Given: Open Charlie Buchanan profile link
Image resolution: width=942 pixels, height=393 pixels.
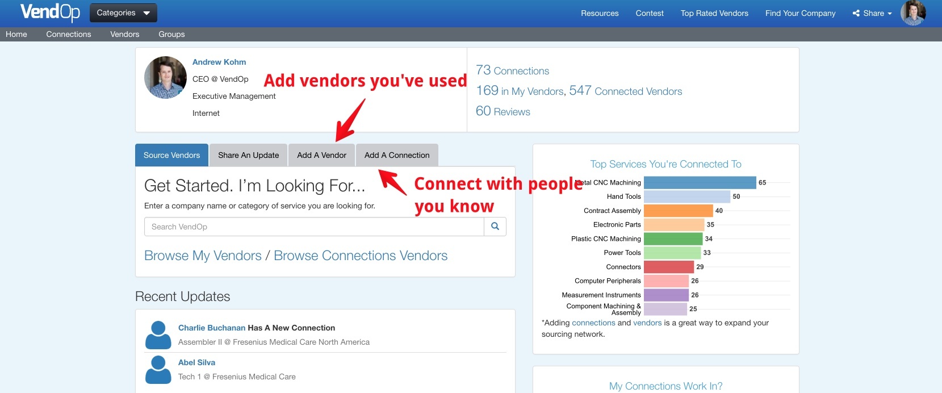Looking at the screenshot, I should pyautogui.click(x=212, y=328).
